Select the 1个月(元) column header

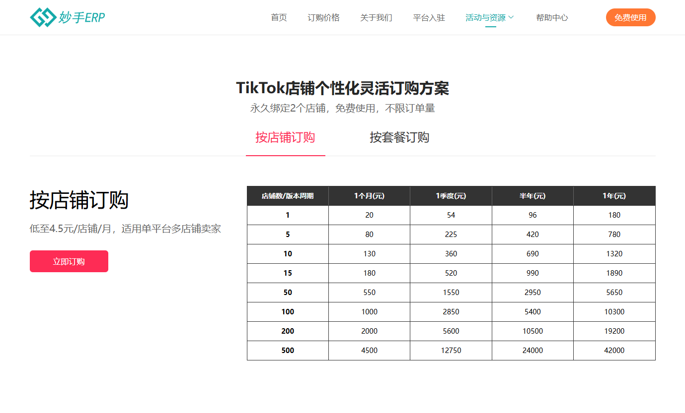369,196
